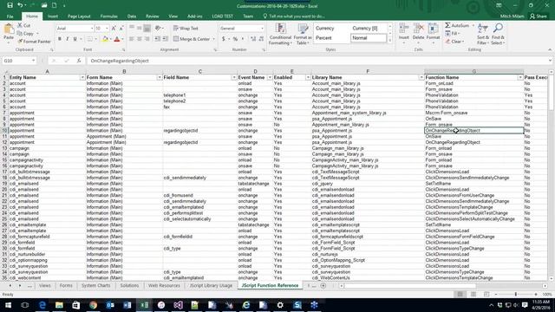This screenshot has width=555, height=312.
Task: Open Function Name column filter dropdown
Action: (x=520, y=77)
